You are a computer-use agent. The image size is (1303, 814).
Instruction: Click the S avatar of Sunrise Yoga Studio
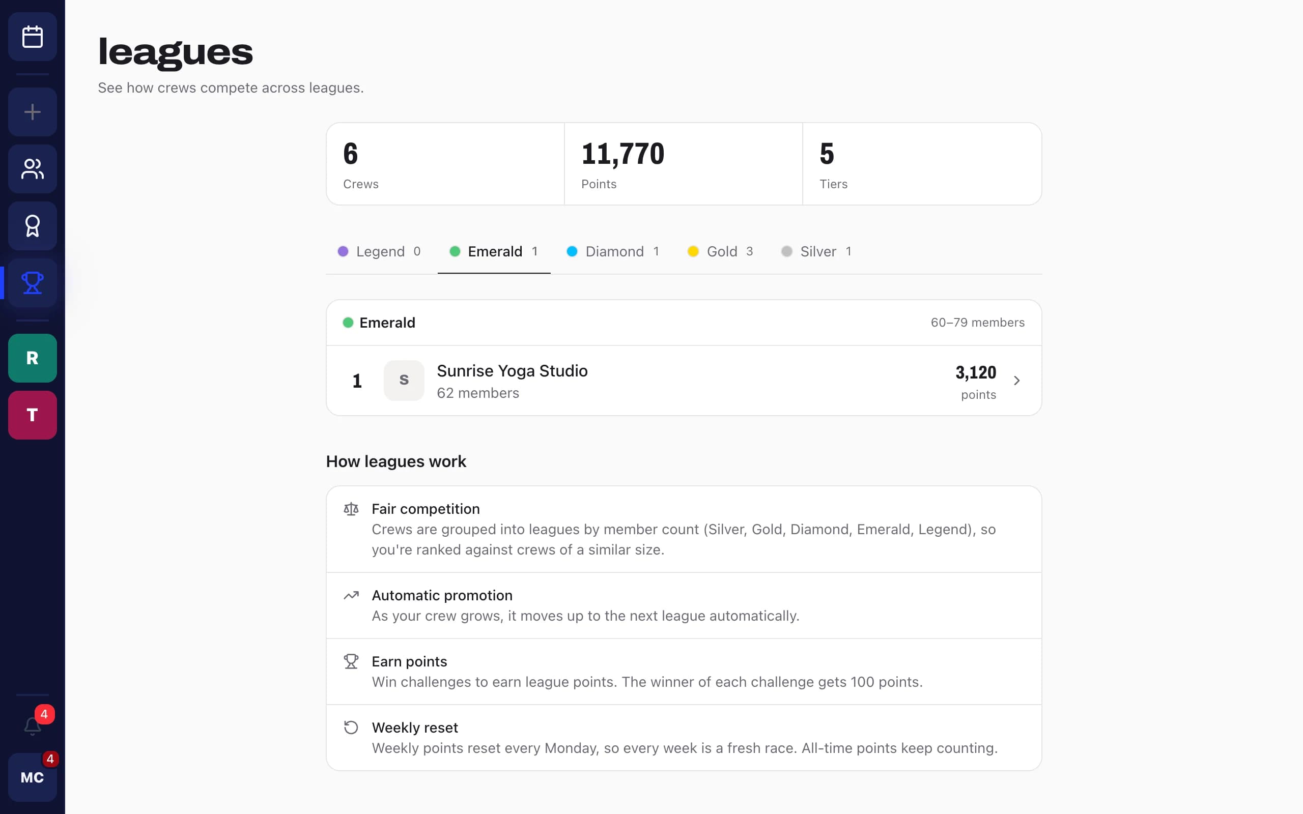click(404, 380)
